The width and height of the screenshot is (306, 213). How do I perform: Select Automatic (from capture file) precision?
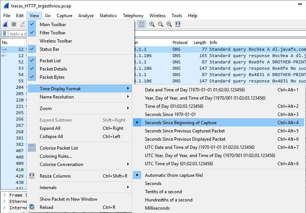[218, 175]
